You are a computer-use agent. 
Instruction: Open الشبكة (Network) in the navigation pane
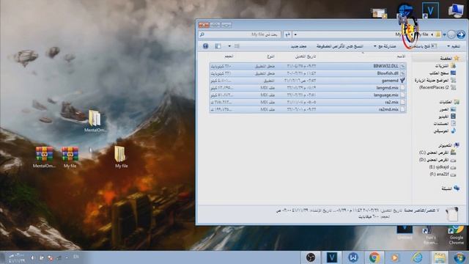(450, 188)
